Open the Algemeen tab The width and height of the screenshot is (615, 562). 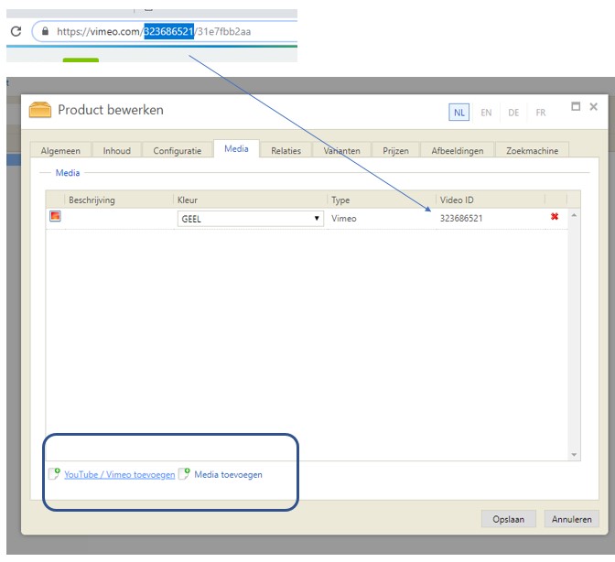point(60,151)
